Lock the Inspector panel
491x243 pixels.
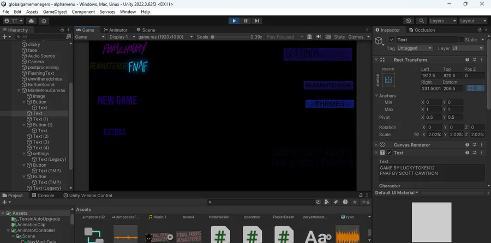pos(480,30)
